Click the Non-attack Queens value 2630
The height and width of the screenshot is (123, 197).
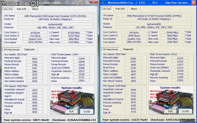35,81
